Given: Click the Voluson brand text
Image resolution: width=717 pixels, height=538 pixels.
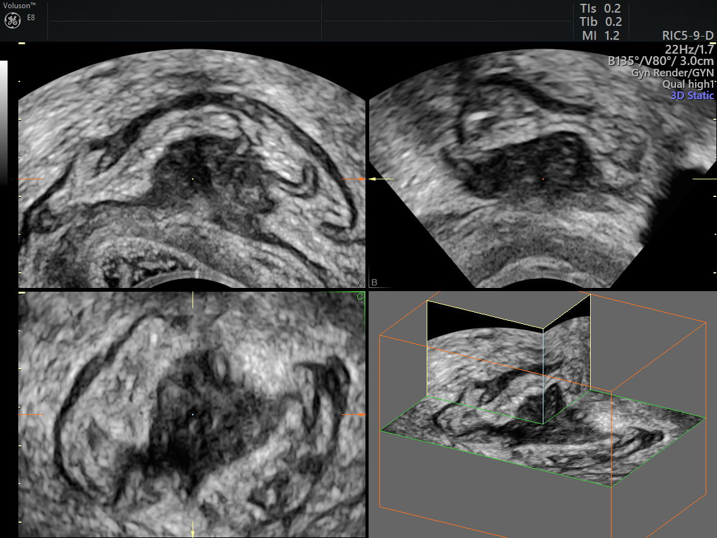Looking at the screenshot, I should pos(19,6).
